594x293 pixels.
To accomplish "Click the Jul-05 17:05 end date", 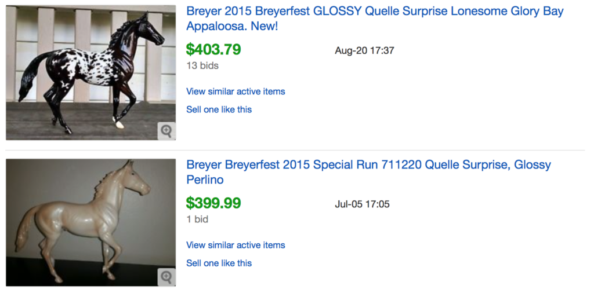I will (362, 204).
